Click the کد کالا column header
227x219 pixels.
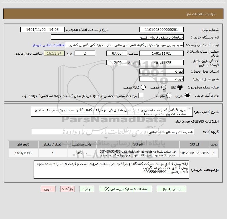click(195, 145)
